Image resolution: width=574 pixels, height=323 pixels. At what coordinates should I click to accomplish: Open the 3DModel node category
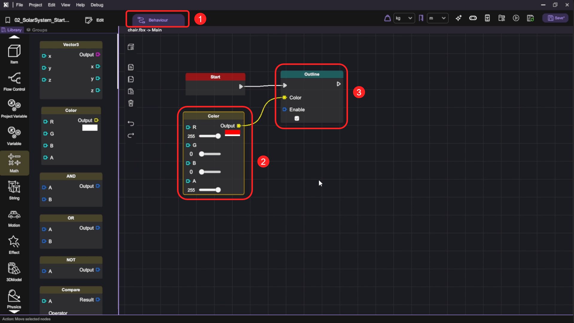click(x=14, y=272)
